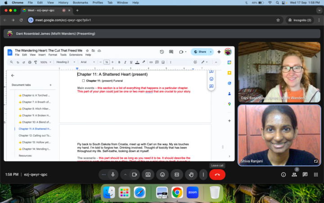
Task: Open the activities grid icon
Action: point(316,175)
